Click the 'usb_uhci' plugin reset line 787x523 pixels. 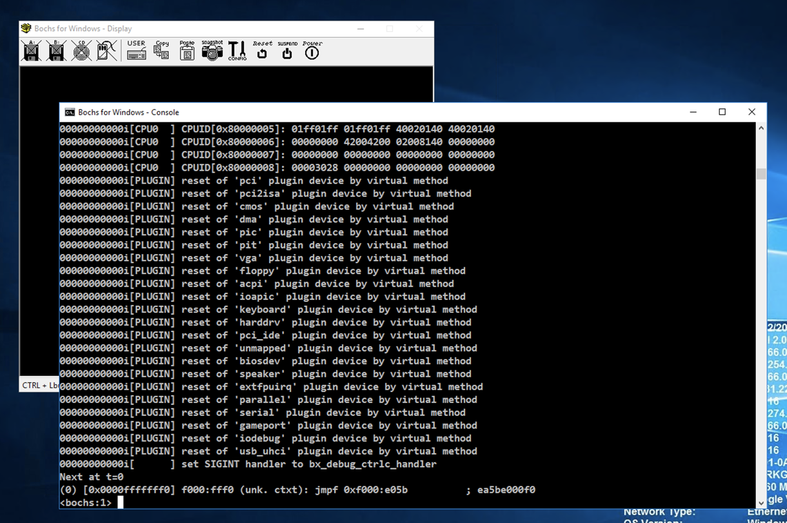[x=268, y=451]
